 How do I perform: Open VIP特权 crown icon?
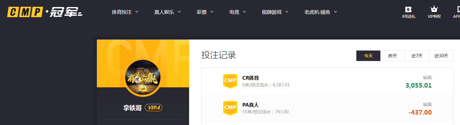click(434, 9)
